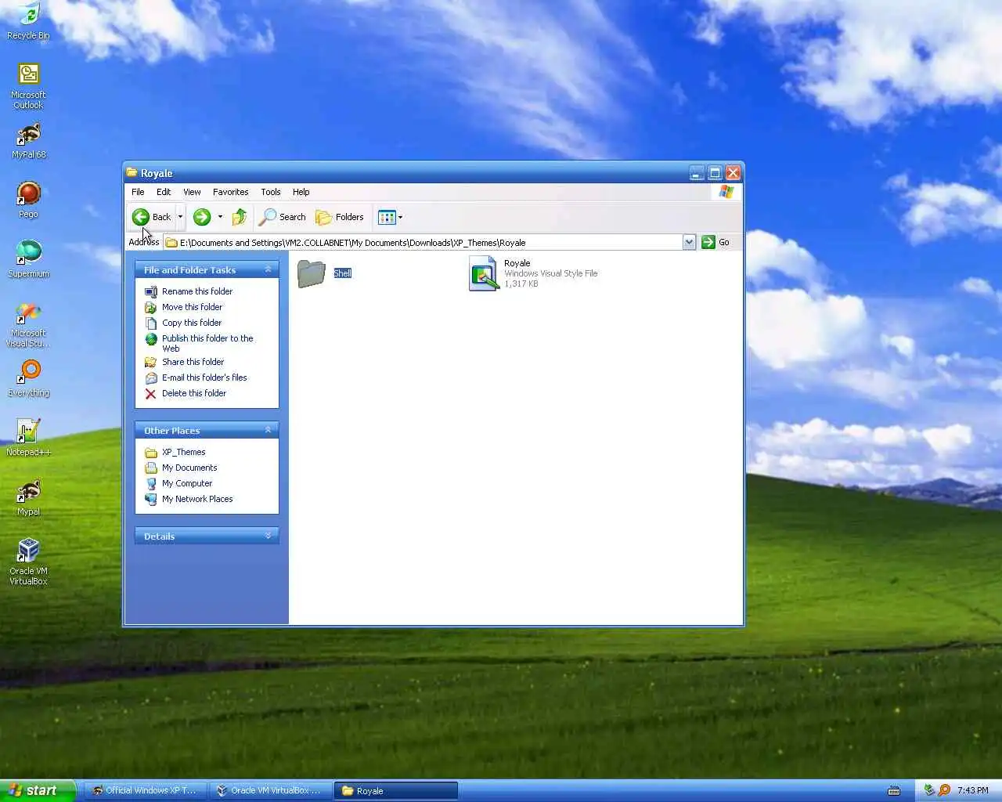Screen dimensions: 1002x802
Task: Open the Tools menu
Action: (271, 192)
